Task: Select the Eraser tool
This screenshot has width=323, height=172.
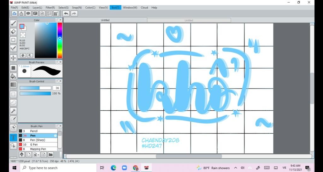Action: pos(13,32)
